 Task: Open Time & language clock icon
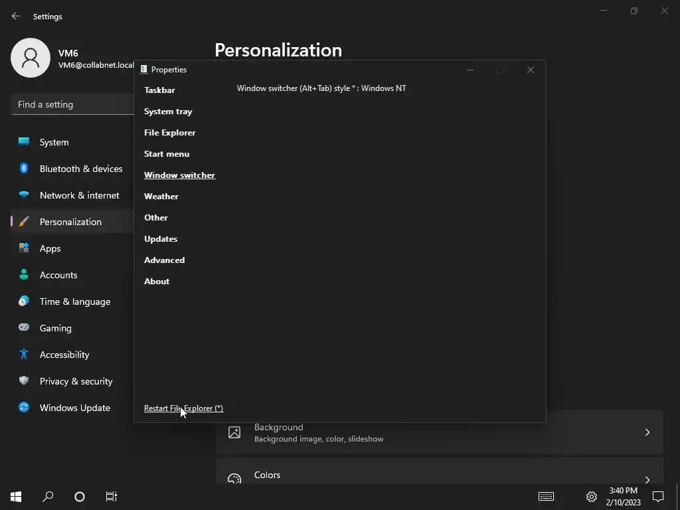24,301
